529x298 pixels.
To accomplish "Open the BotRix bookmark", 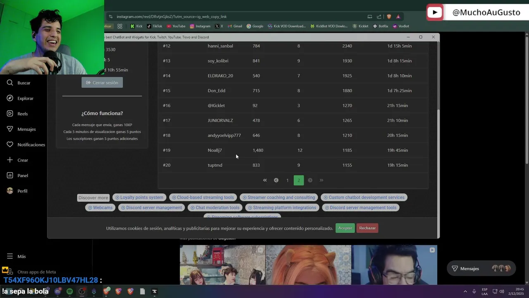I will (381, 26).
